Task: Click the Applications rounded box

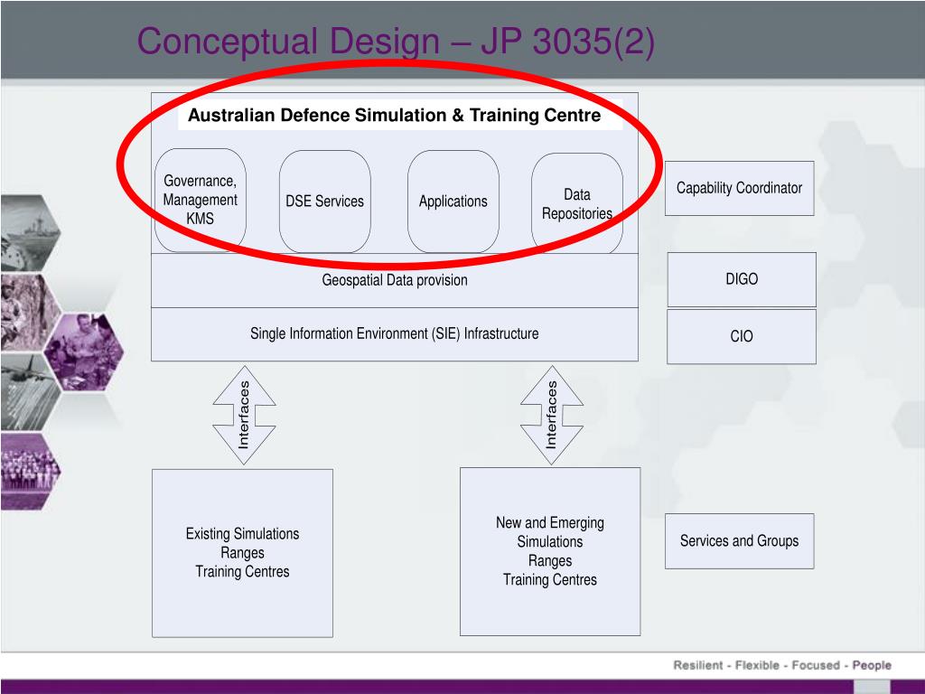Action: 453,202
